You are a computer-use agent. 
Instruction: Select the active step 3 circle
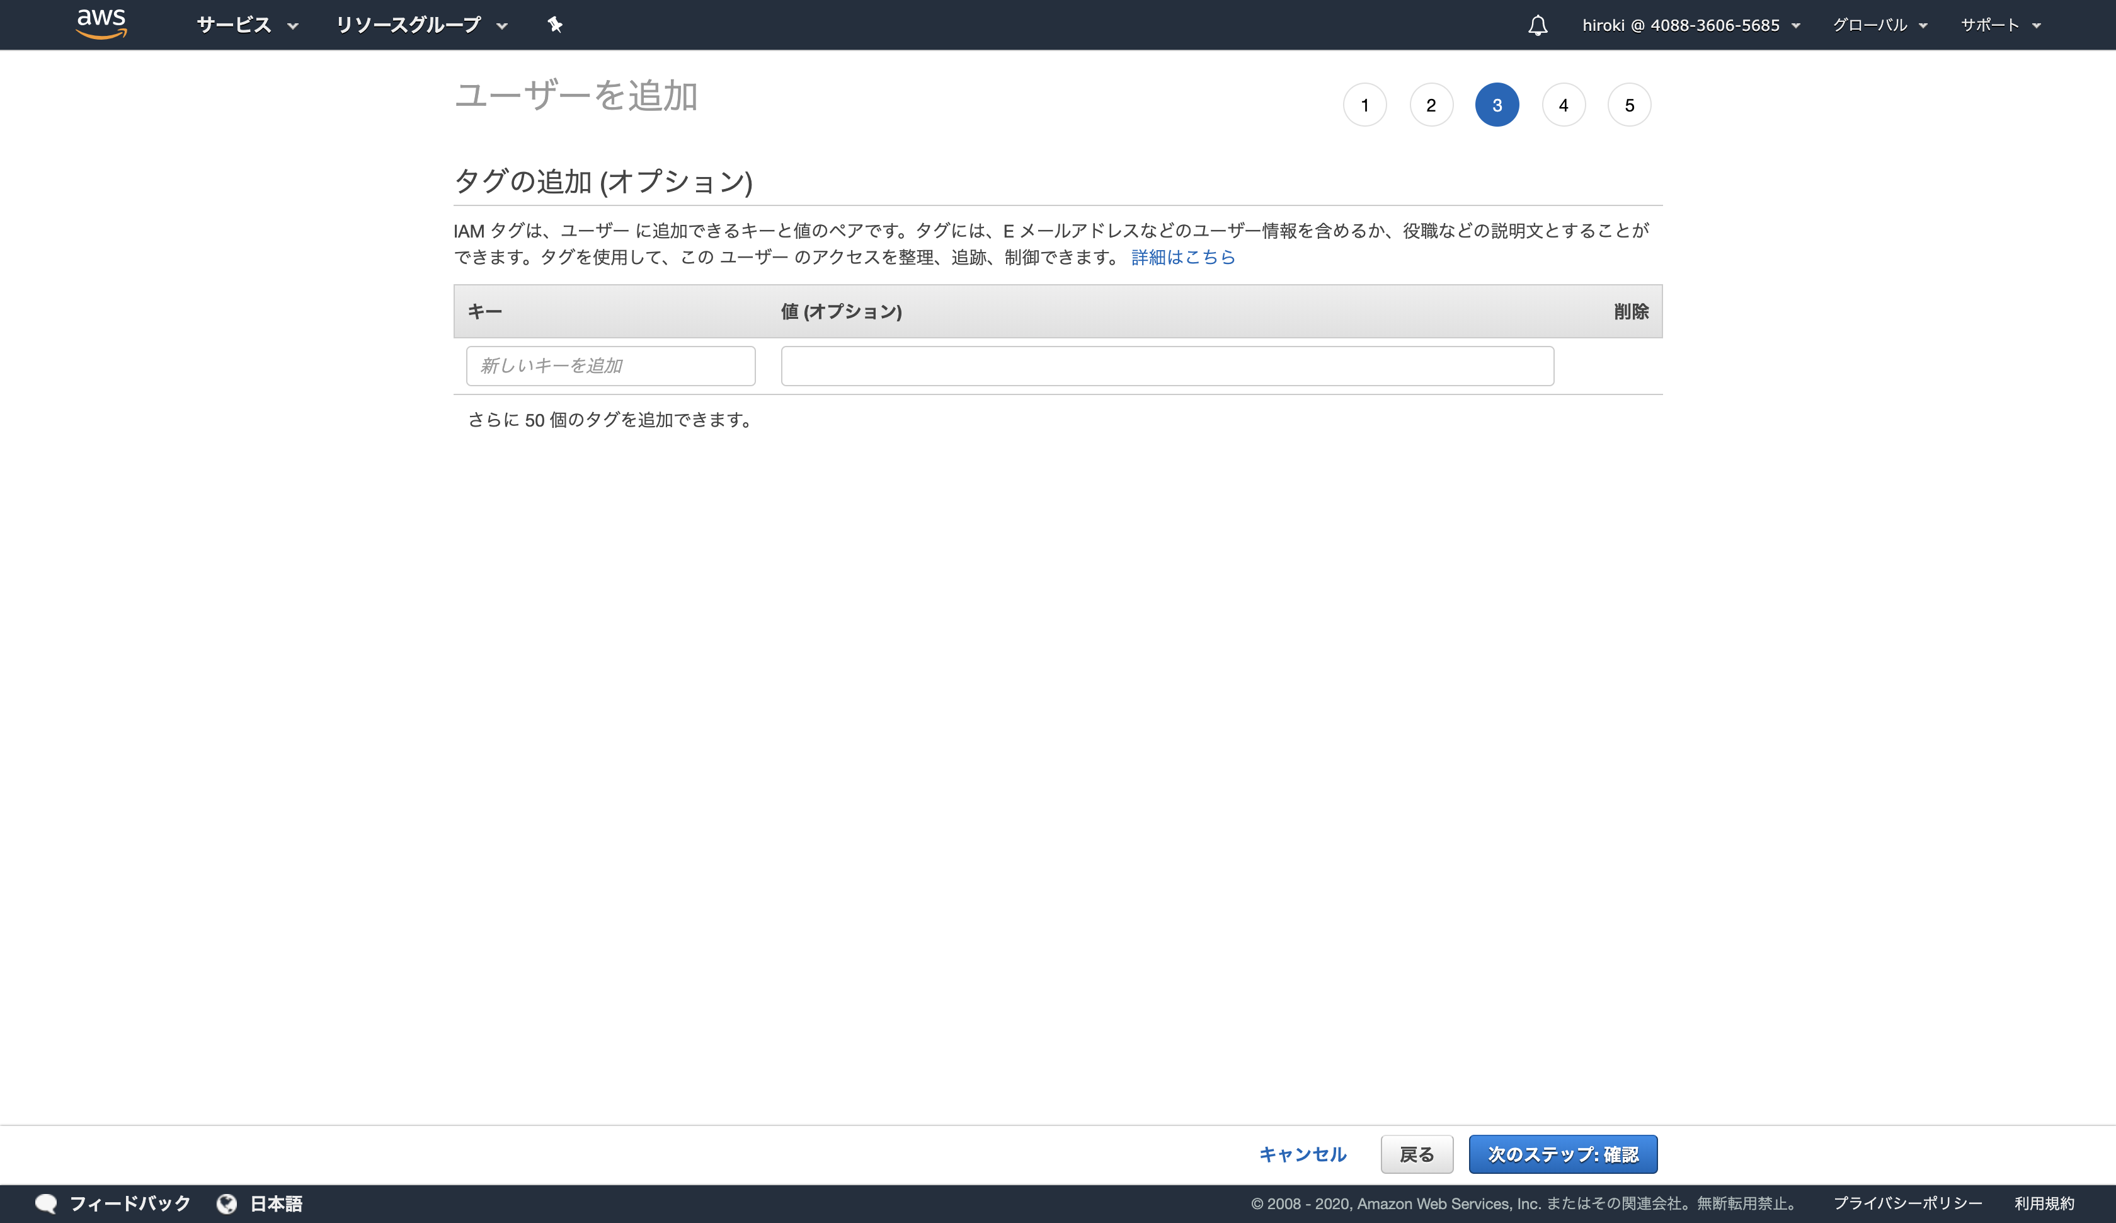pos(1496,105)
